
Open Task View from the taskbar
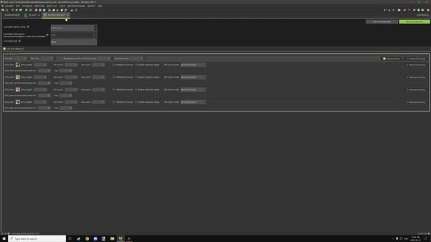[x=70, y=239]
